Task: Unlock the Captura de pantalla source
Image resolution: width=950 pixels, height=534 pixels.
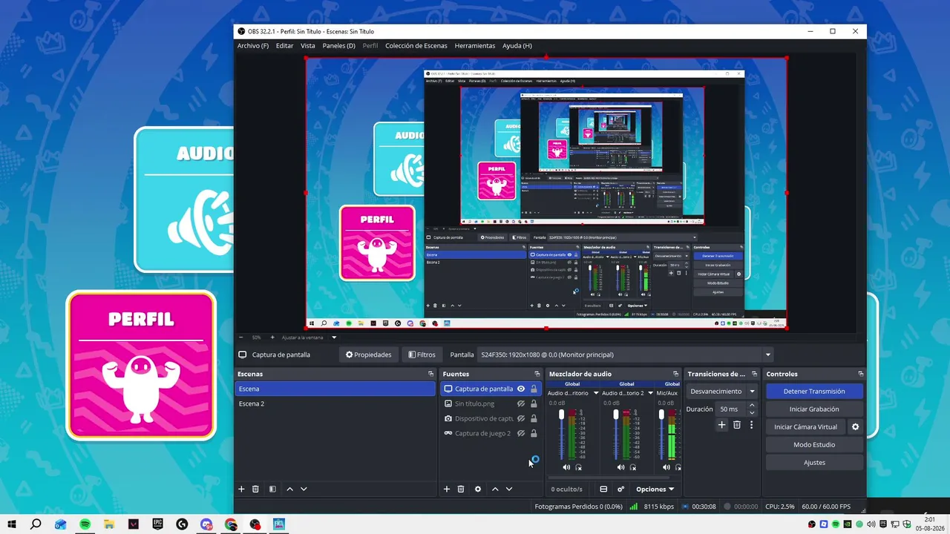Action: (534, 389)
